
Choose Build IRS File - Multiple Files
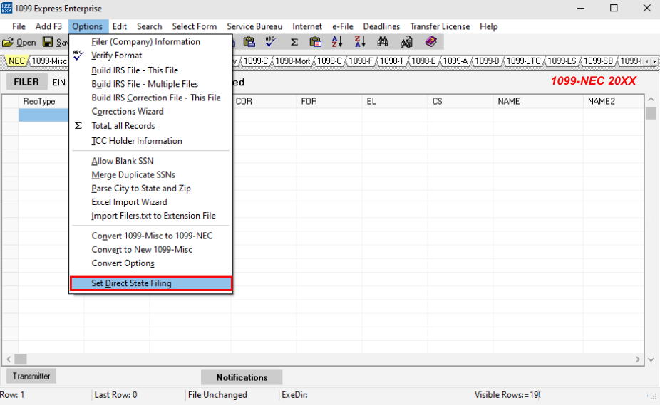(x=150, y=84)
